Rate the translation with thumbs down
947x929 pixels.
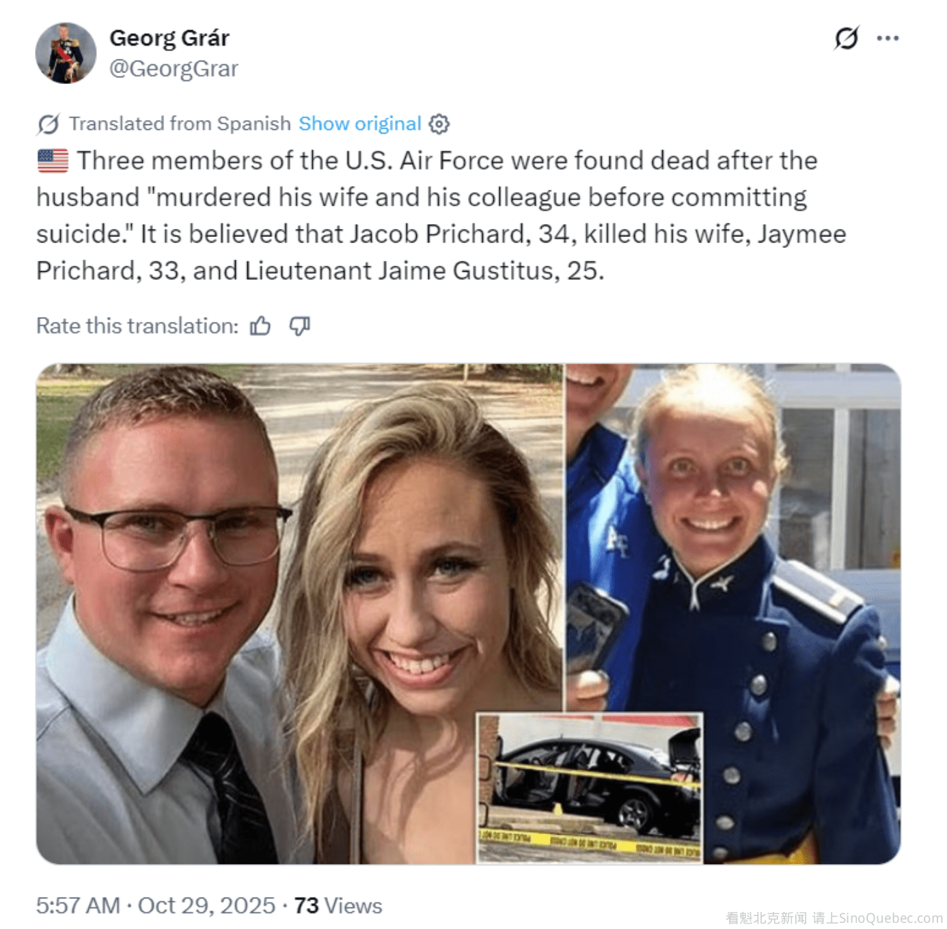pyautogui.click(x=299, y=326)
